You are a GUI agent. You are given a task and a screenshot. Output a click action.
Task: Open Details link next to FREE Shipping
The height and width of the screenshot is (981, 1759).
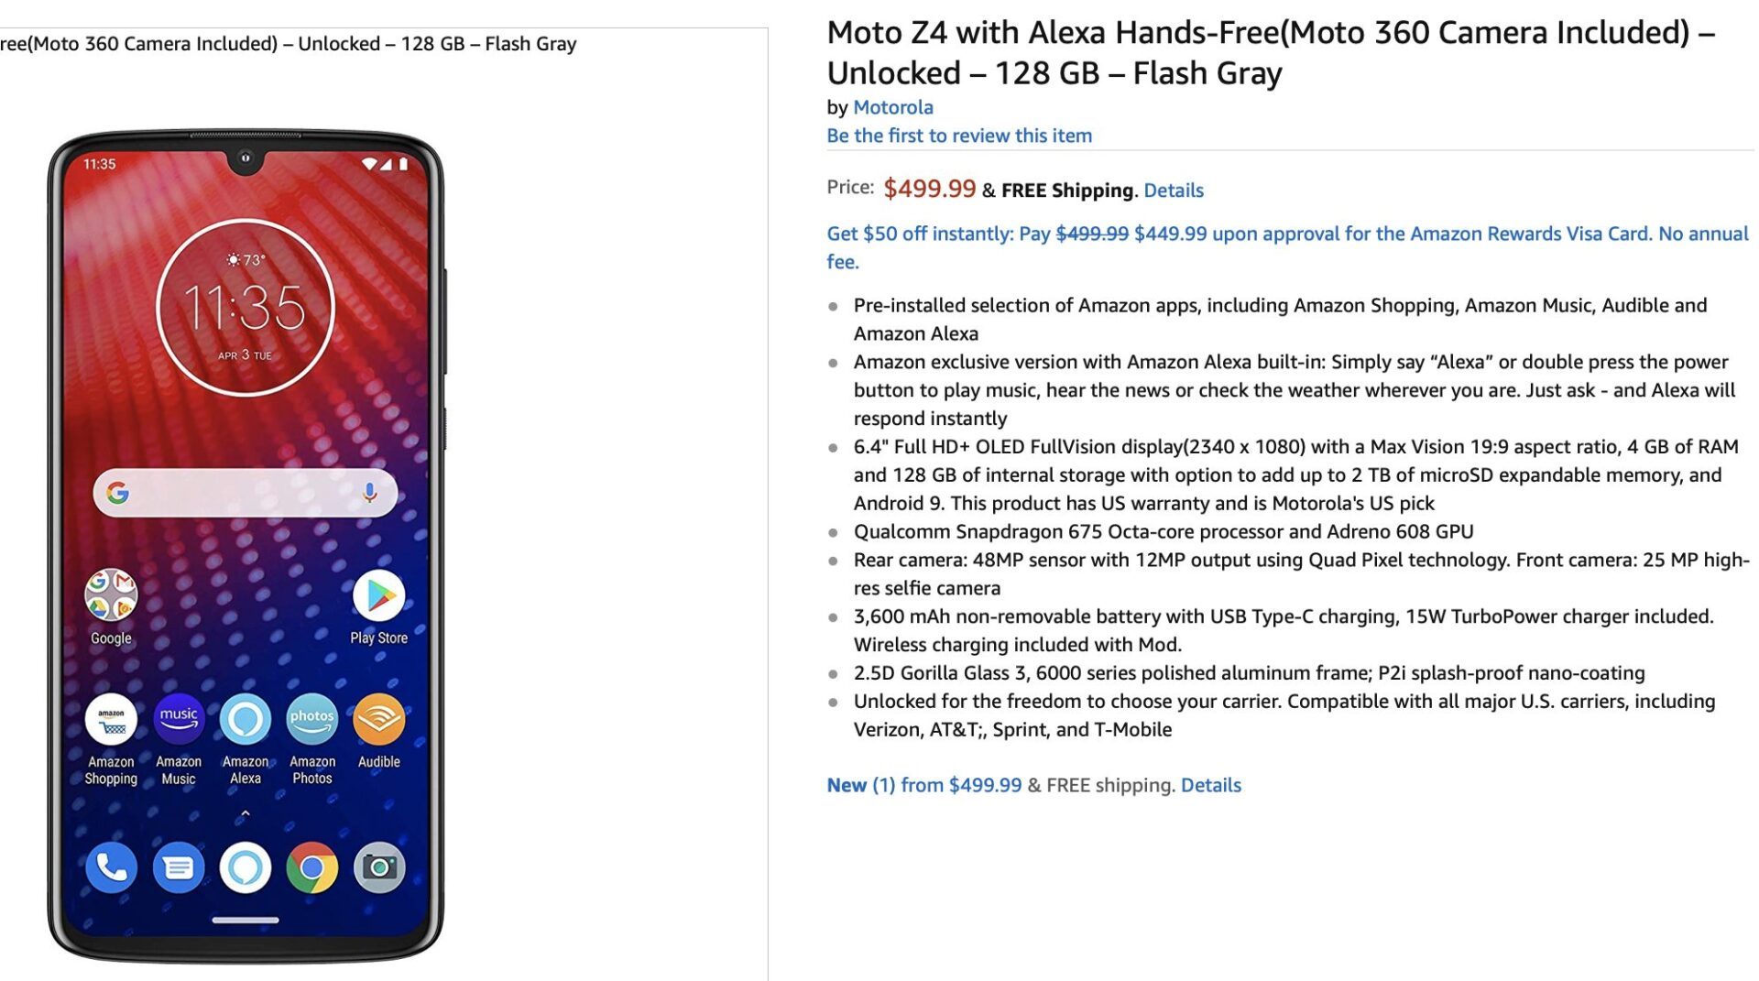point(1173,191)
